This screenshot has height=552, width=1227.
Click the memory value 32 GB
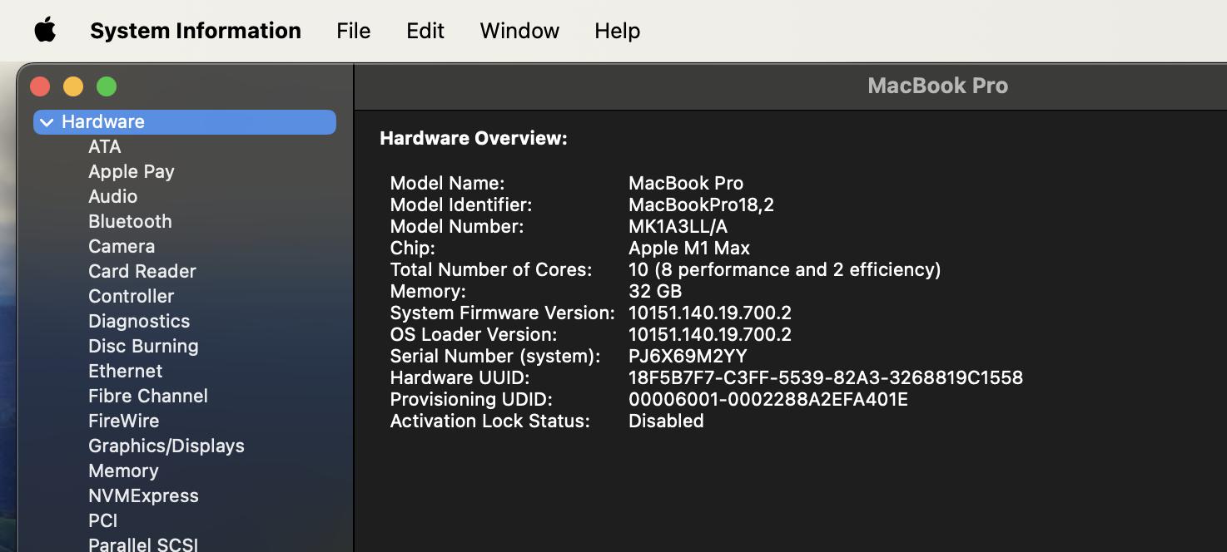(x=655, y=291)
